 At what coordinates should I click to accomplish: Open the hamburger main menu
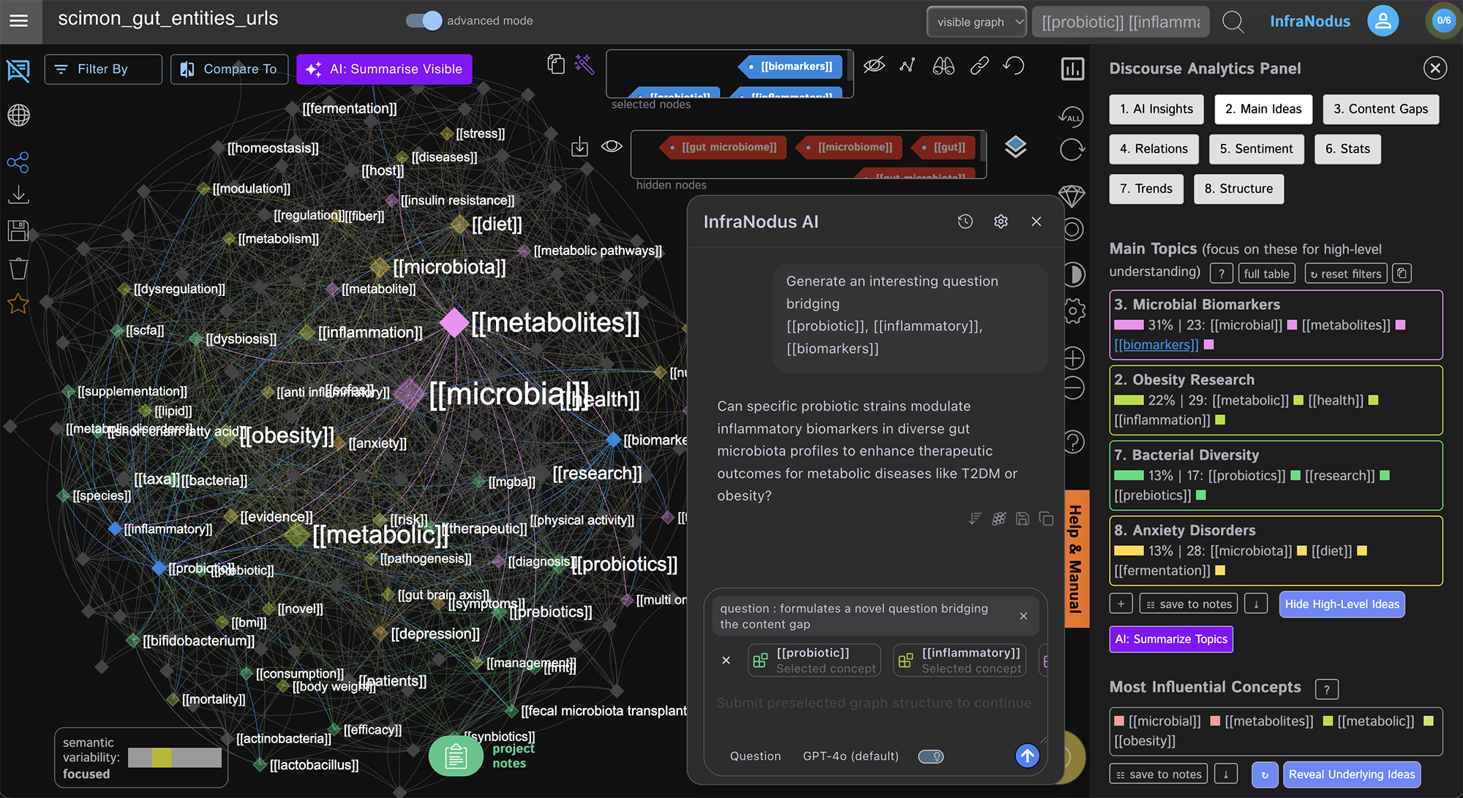tap(19, 21)
